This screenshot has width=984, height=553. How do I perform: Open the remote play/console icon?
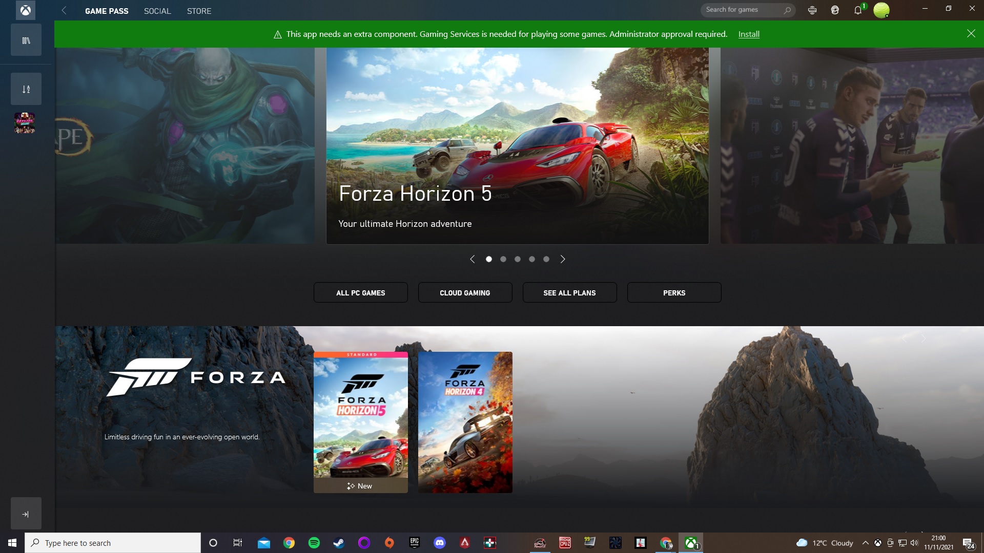pyautogui.click(x=812, y=10)
